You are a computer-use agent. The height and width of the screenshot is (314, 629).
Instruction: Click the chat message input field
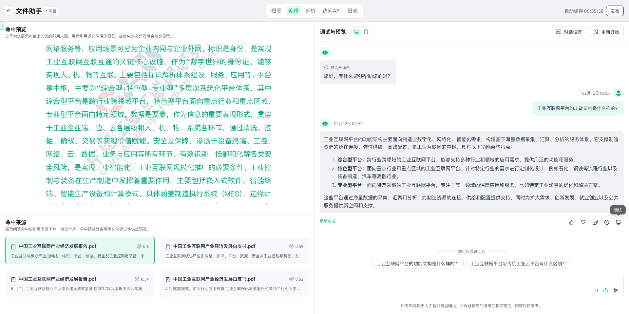tap(455, 283)
